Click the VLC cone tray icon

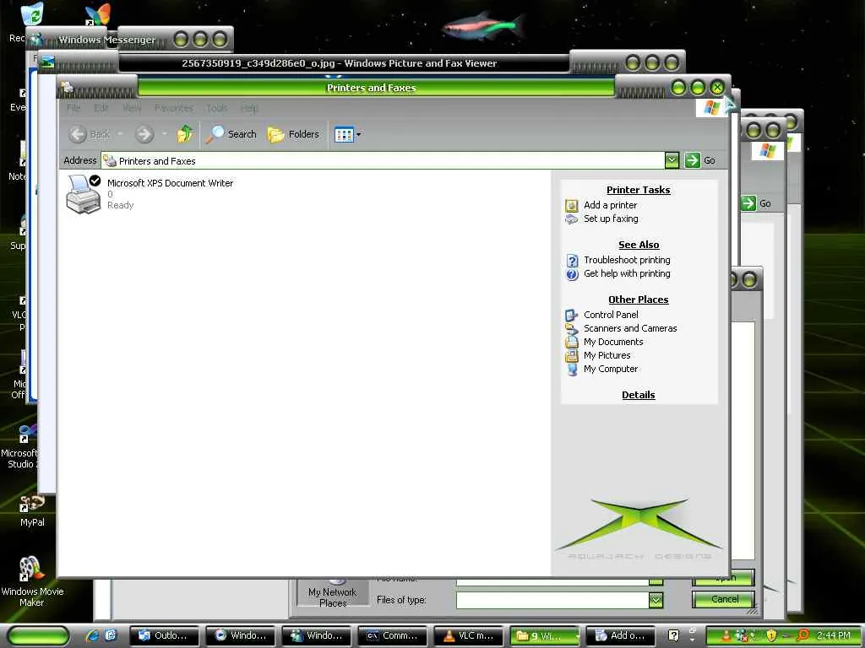(x=726, y=635)
